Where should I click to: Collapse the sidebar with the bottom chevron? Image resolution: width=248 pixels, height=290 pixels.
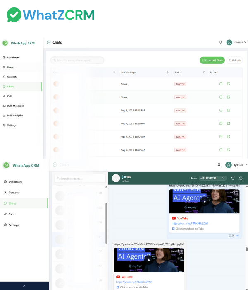pos(24,286)
